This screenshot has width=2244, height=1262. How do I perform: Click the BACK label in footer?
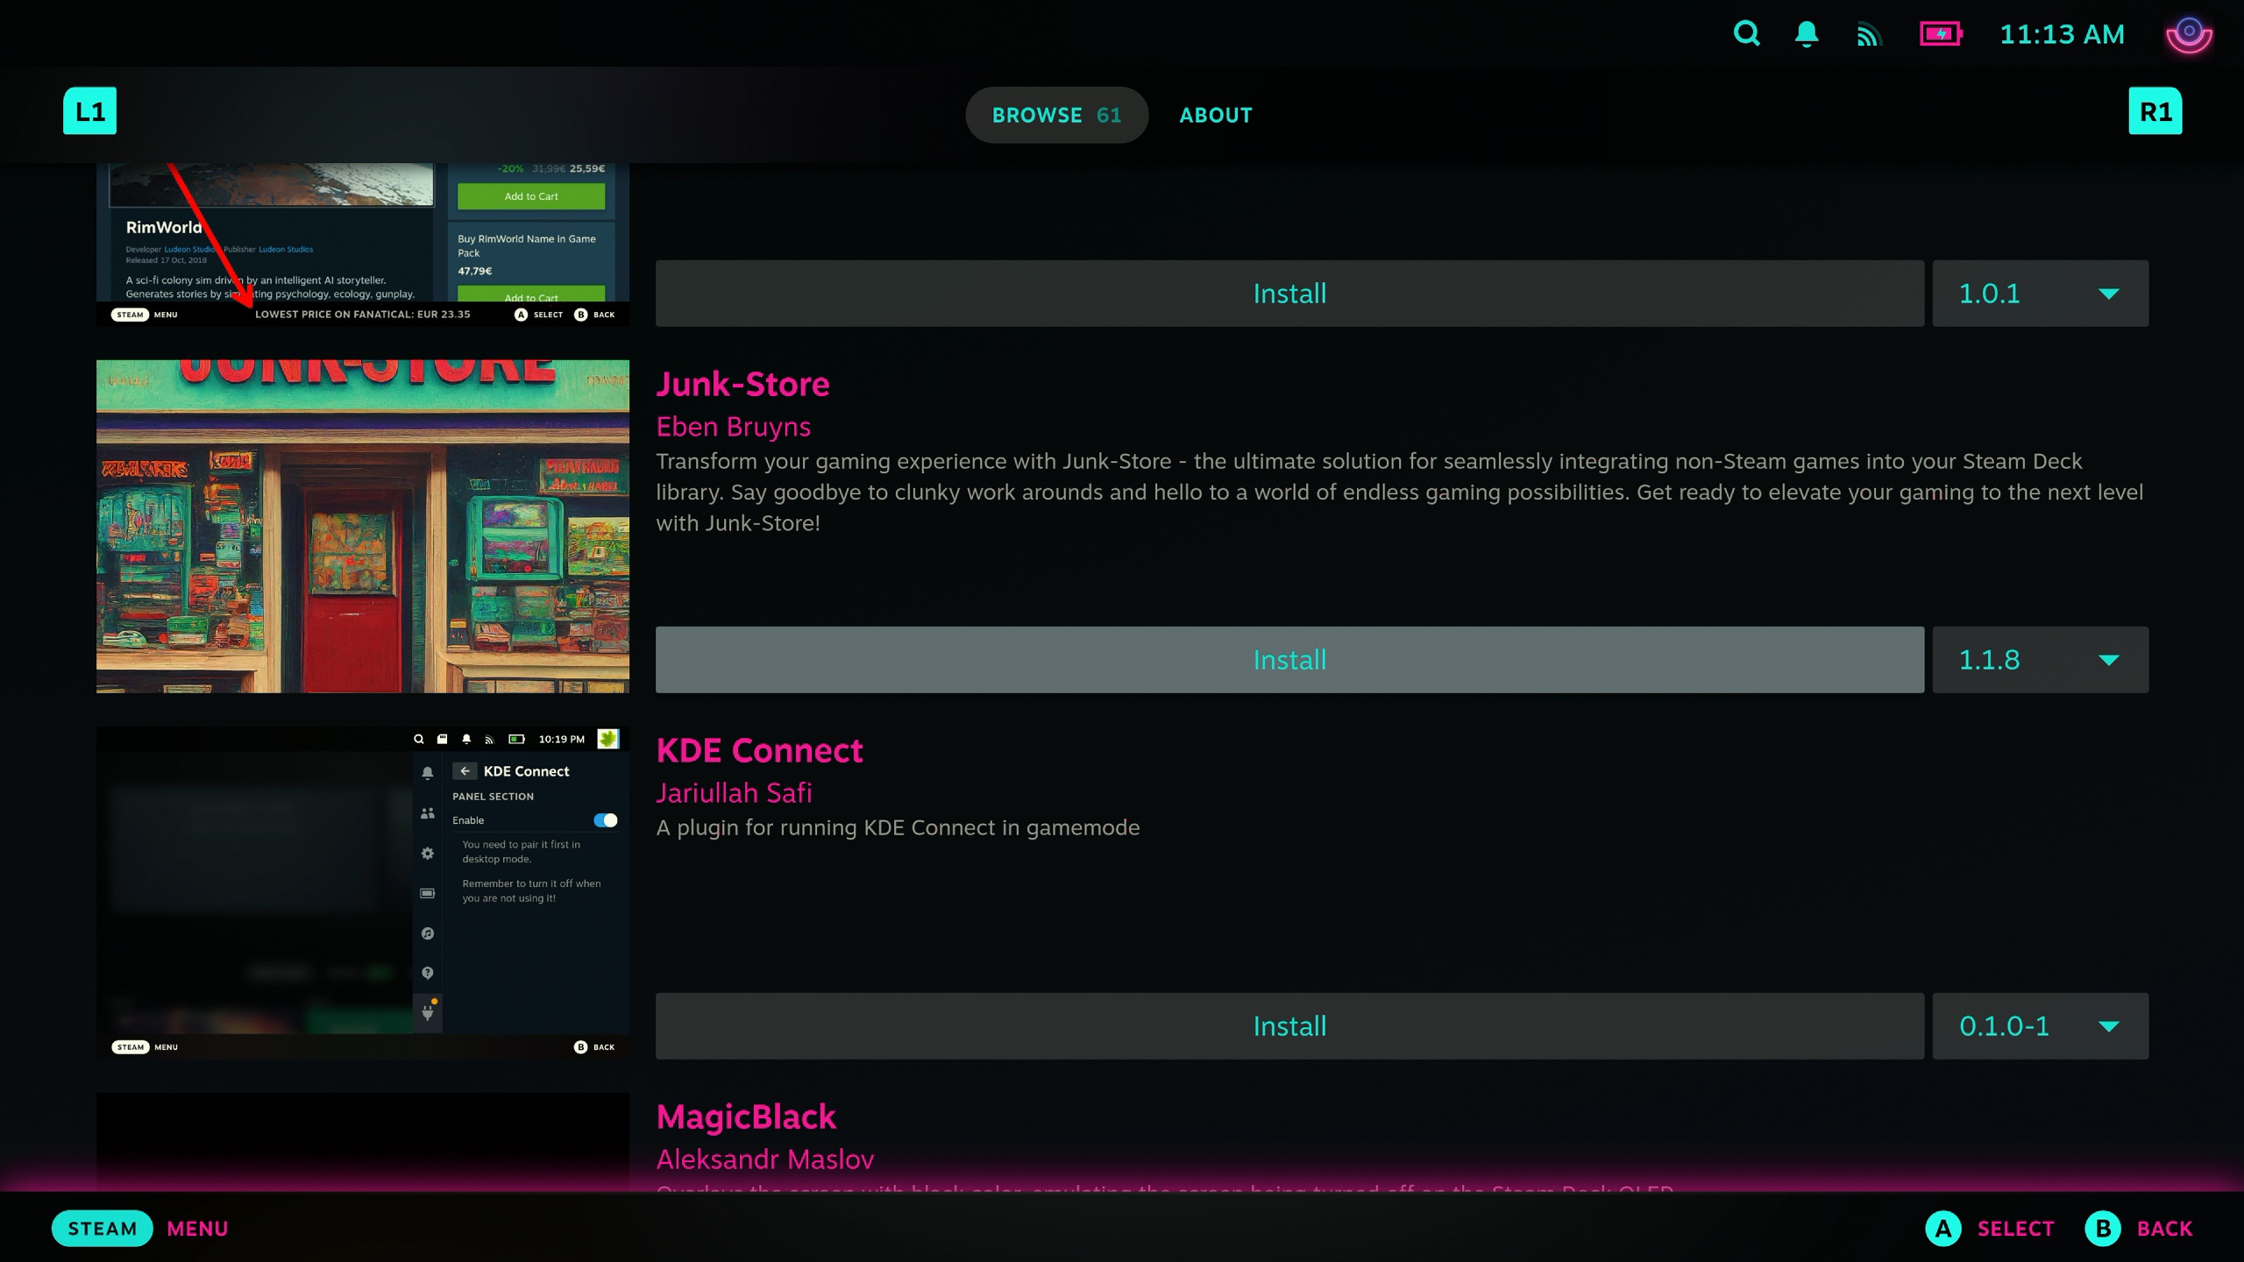2164,1229
